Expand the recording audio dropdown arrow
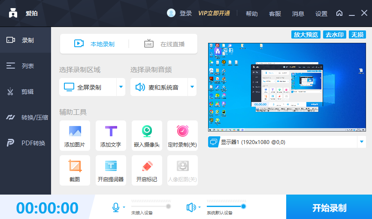The image size is (372, 219). coord(192,87)
